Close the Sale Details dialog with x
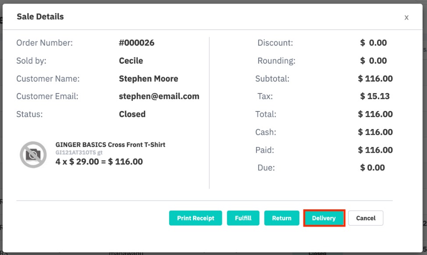Image resolution: width=427 pixels, height=255 pixels. tap(406, 18)
